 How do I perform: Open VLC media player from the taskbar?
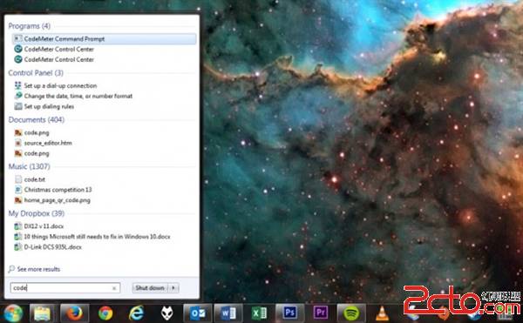tap(382, 313)
